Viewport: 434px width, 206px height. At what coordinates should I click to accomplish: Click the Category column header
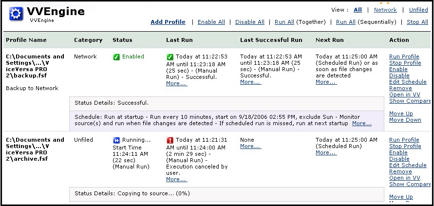coord(88,40)
